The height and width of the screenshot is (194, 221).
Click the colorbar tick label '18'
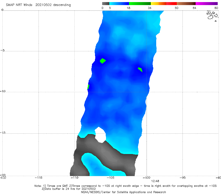click(x=128, y=8)
